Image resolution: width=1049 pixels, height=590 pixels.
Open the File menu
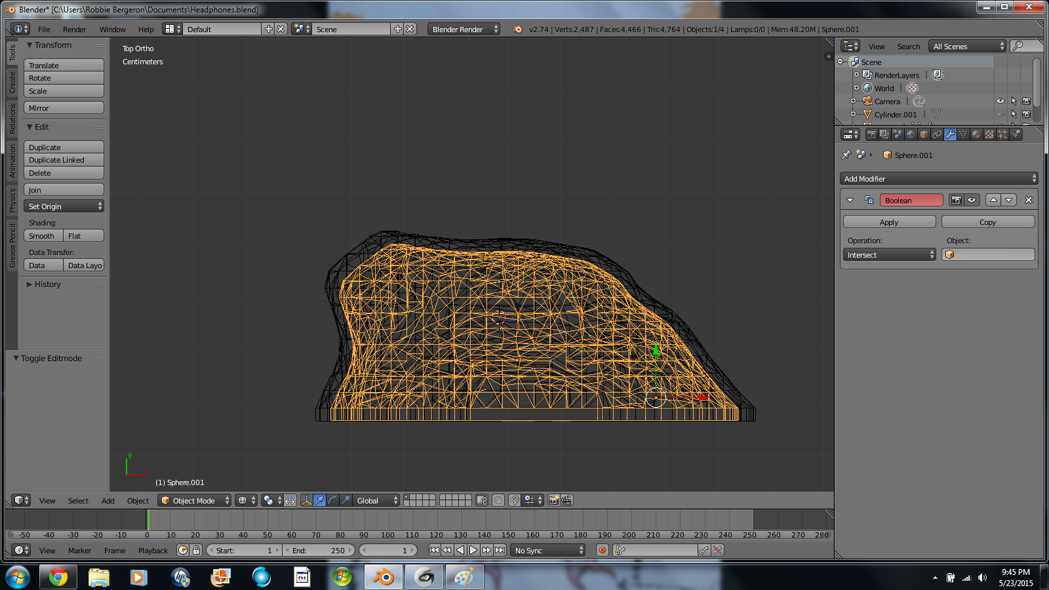(x=44, y=29)
